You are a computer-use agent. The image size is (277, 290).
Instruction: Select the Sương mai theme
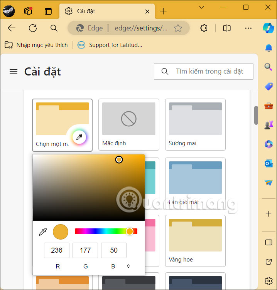point(195,124)
